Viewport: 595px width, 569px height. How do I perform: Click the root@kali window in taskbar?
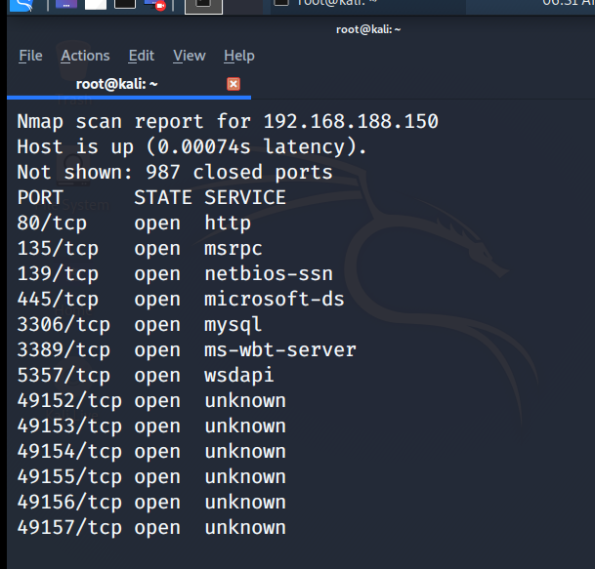(332, 4)
